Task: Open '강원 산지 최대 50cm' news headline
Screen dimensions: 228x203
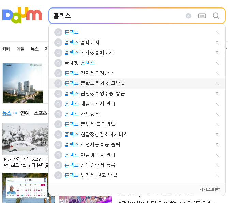Action: tap(26, 162)
